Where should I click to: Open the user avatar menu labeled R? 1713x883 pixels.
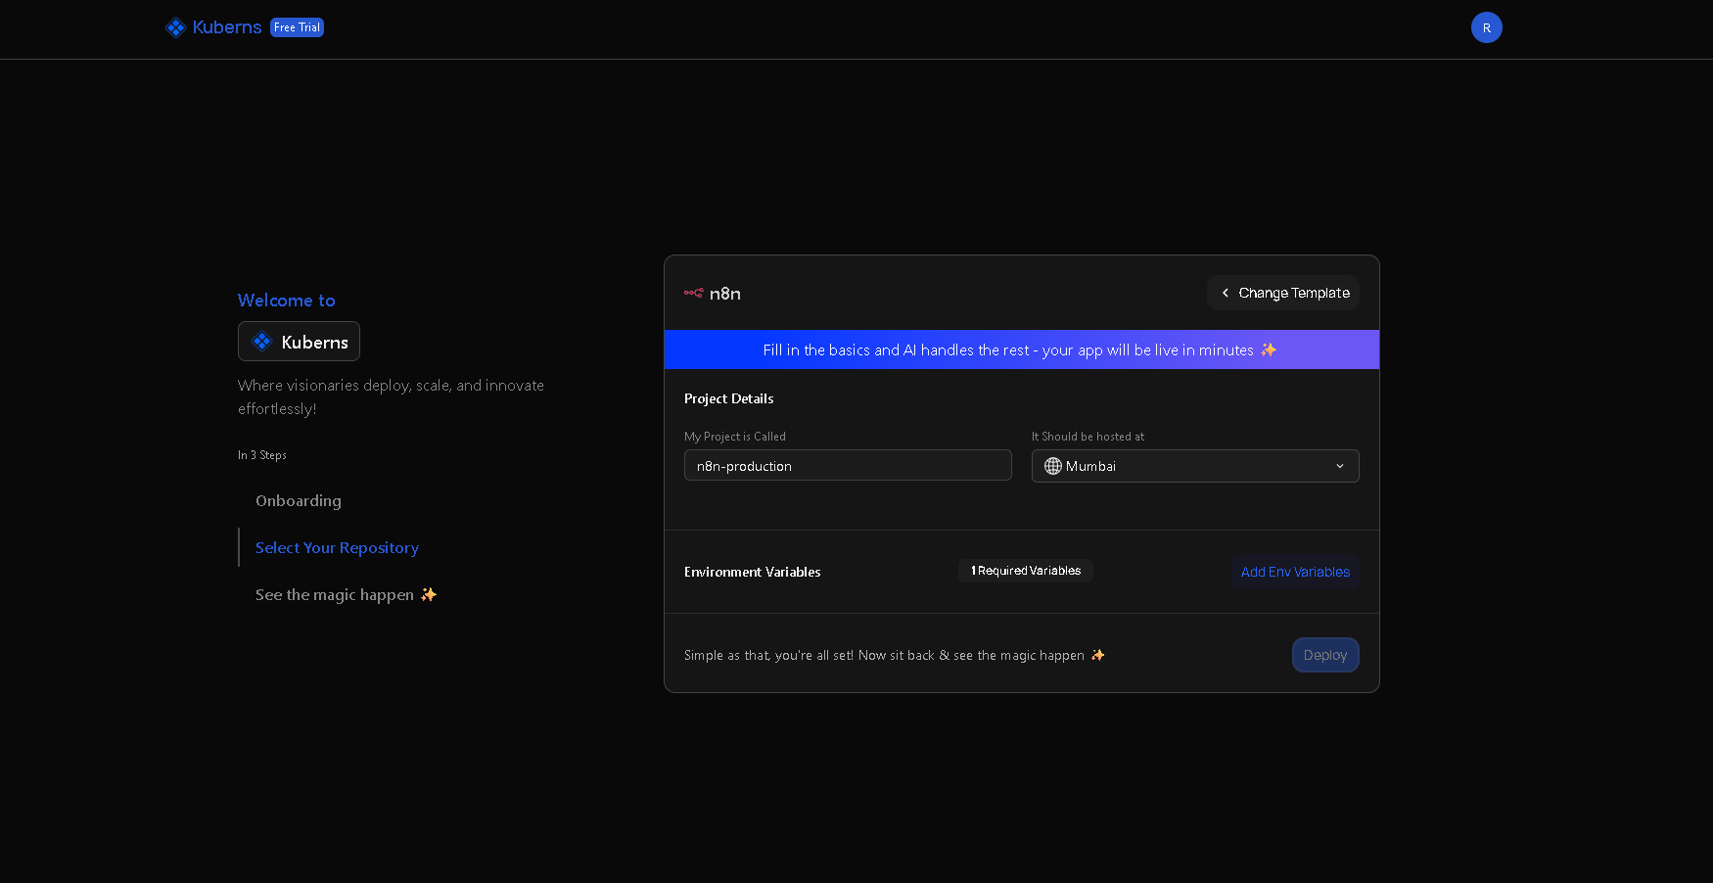[1486, 27]
